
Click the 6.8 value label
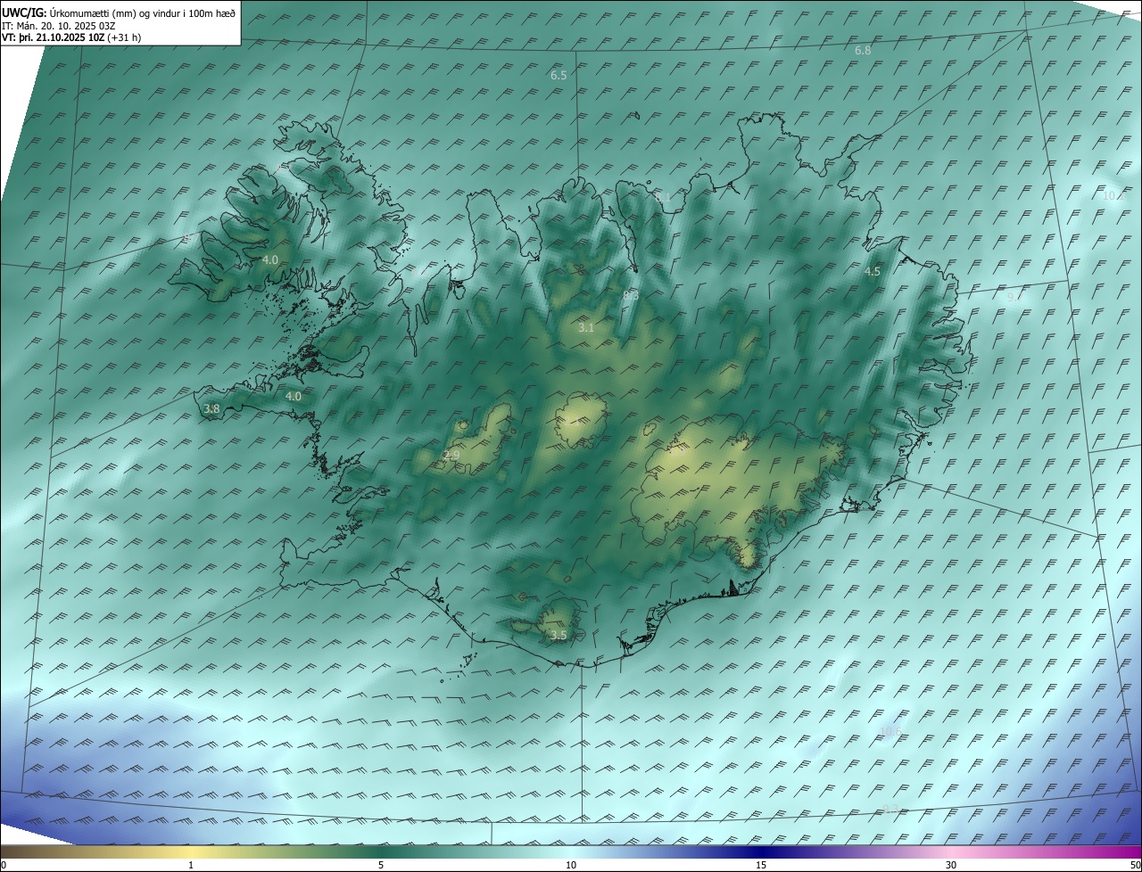(863, 51)
